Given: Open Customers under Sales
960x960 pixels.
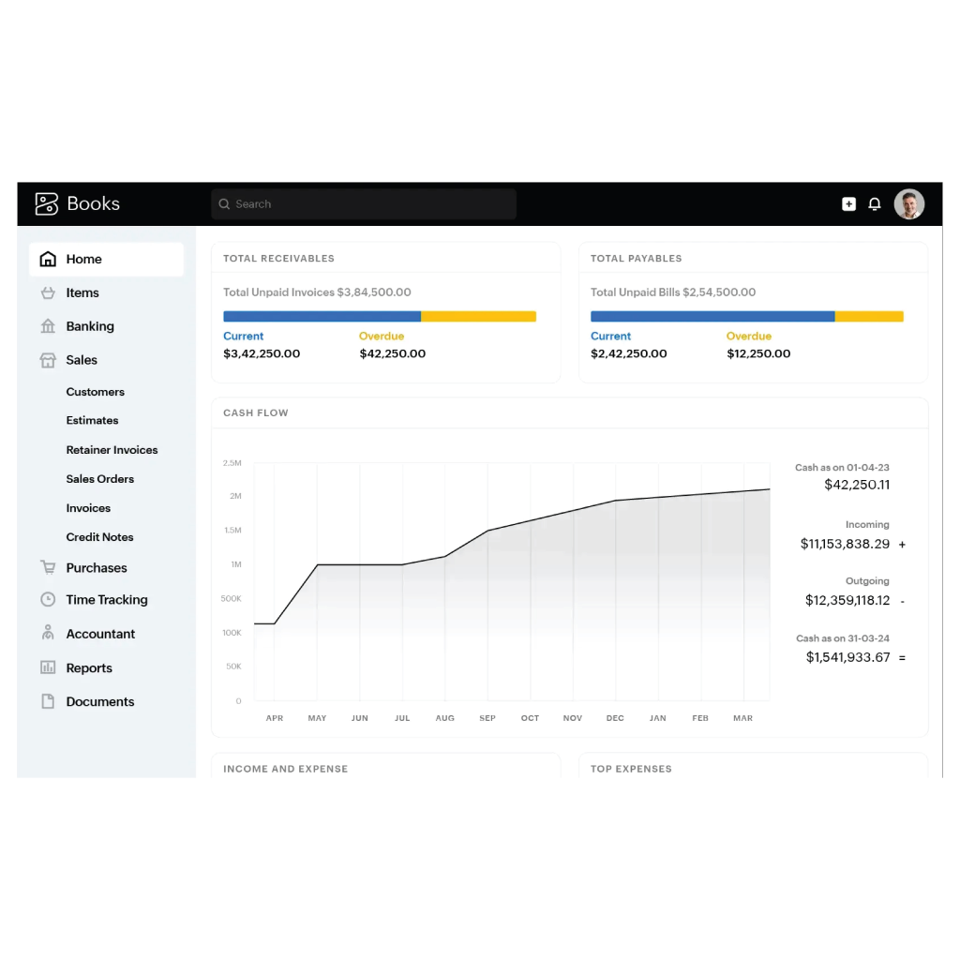Looking at the screenshot, I should tap(95, 392).
